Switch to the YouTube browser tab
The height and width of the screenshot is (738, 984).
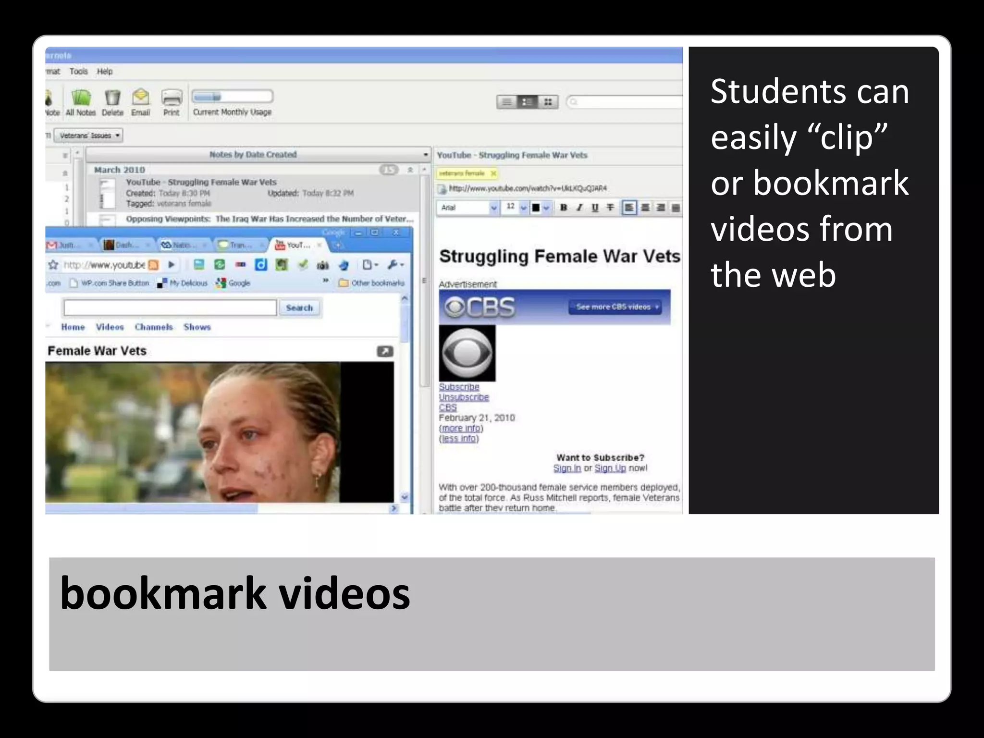point(298,245)
